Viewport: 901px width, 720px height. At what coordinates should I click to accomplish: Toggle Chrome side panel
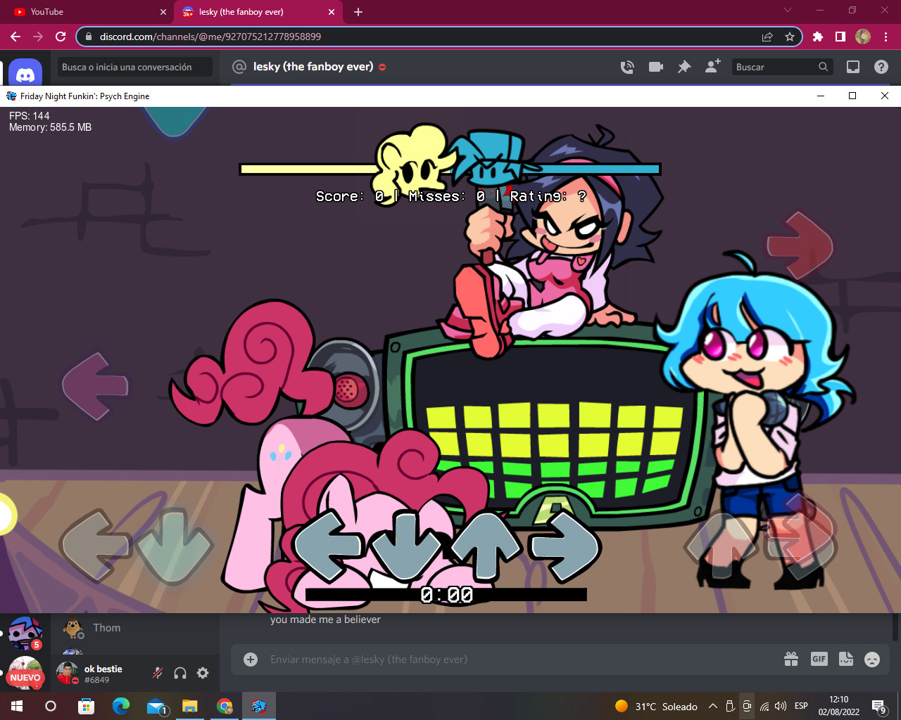(840, 37)
